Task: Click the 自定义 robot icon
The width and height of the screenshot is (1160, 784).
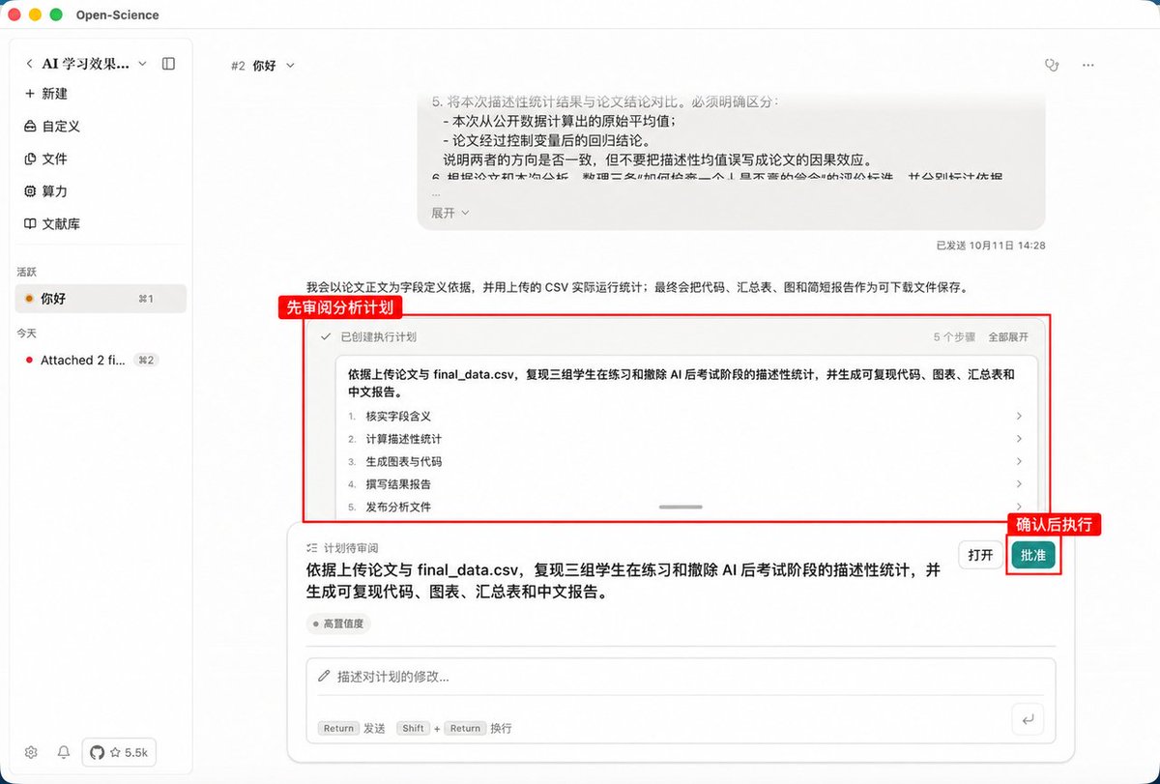Action: 30,127
